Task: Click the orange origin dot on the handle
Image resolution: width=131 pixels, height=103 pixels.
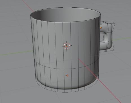Action: click(101, 28)
